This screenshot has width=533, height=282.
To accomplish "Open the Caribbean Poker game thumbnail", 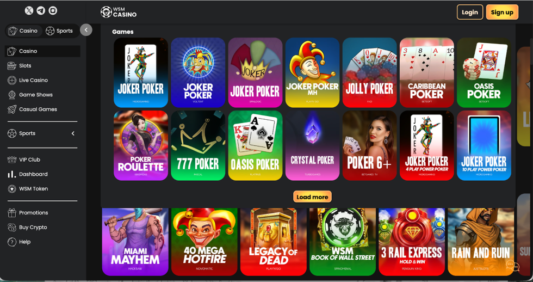I will pos(426,72).
